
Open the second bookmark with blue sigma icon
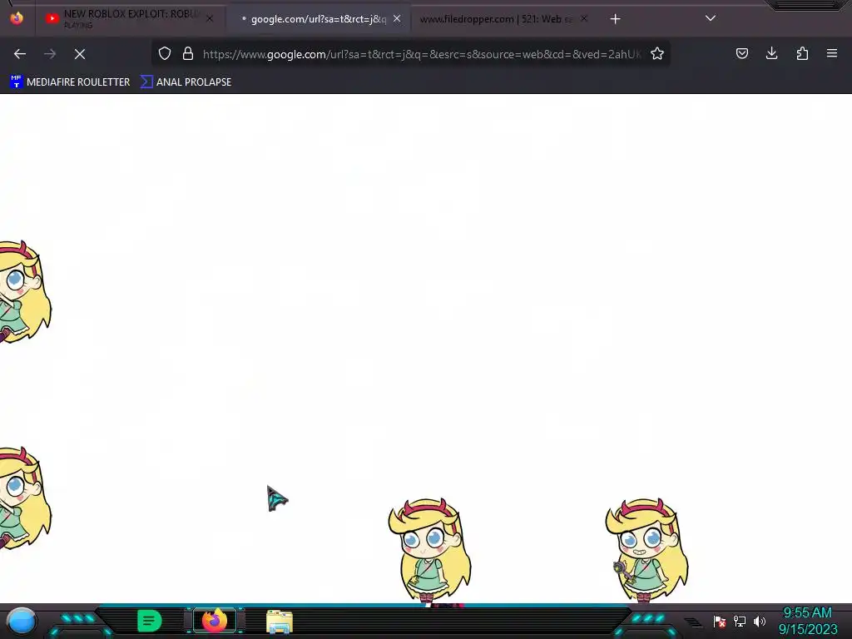tap(186, 82)
